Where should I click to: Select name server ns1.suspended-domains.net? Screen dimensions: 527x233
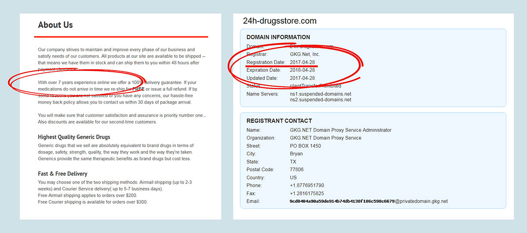tap(321, 94)
